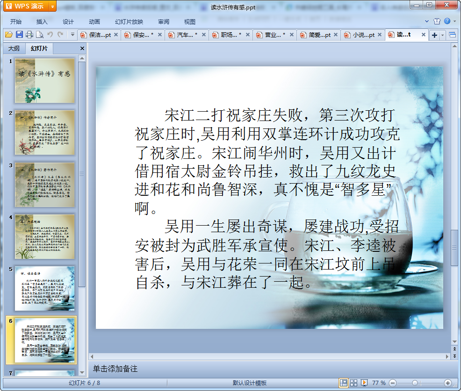The image size is (461, 391).
Task: Expand the quick access toolbar dropdown
Action: pyautogui.click(x=72, y=35)
